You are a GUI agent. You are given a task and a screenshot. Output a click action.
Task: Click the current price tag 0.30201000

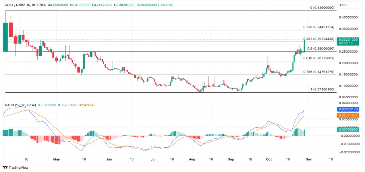(348, 40)
